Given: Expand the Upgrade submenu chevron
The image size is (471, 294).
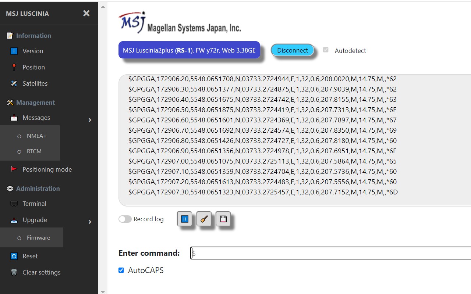Looking at the screenshot, I should pyautogui.click(x=89, y=222).
